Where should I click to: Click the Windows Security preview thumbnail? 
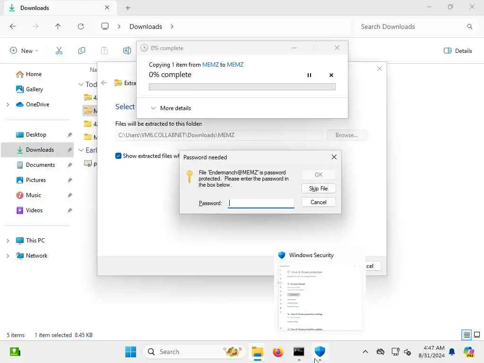pyautogui.click(x=320, y=297)
